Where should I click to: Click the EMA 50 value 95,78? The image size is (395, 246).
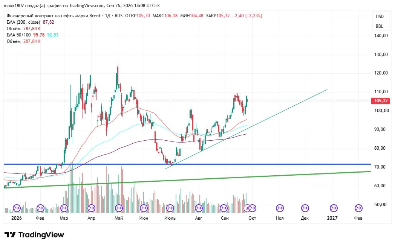[x=39, y=35]
